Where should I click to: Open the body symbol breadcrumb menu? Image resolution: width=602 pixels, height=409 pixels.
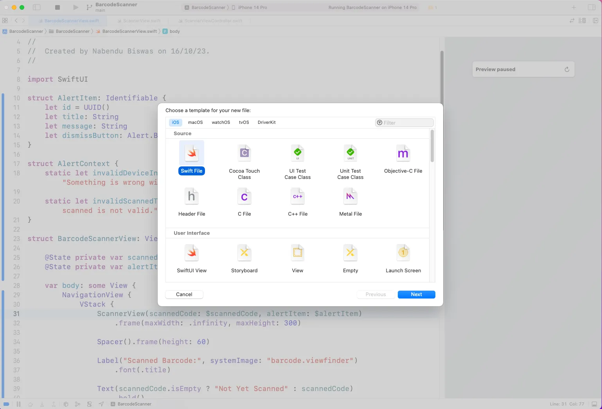(x=171, y=31)
